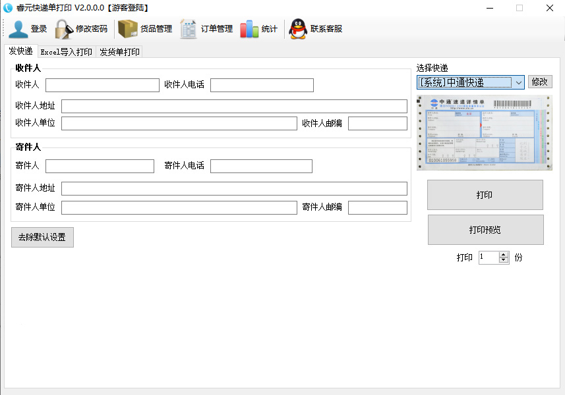Focus the 收件人电话 field
Viewport: 565px width, 395px height.
tap(262, 86)
